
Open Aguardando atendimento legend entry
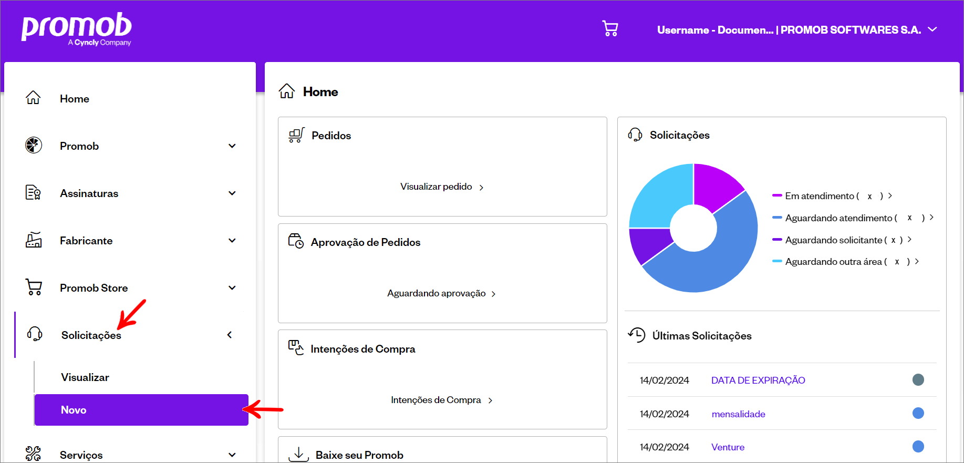[x=853, y=218]
